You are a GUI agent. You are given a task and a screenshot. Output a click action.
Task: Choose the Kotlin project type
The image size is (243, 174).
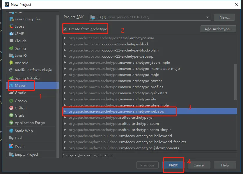pos(31,146)
